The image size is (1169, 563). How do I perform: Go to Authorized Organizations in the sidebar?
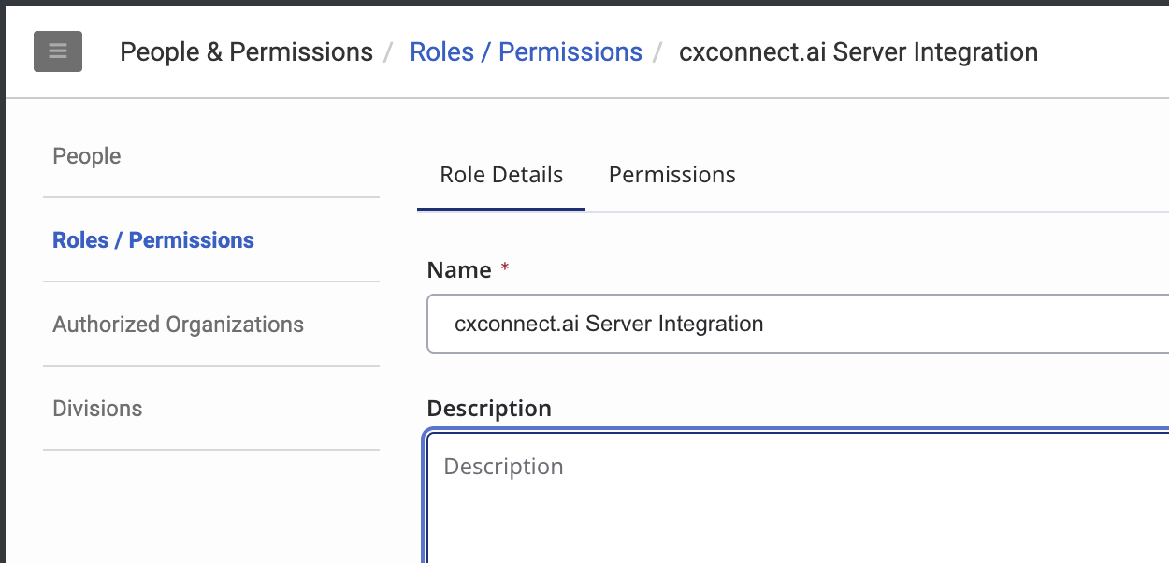coord(178,325)
